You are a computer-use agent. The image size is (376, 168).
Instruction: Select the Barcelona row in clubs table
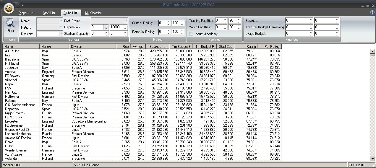click(x=12, y=59)
